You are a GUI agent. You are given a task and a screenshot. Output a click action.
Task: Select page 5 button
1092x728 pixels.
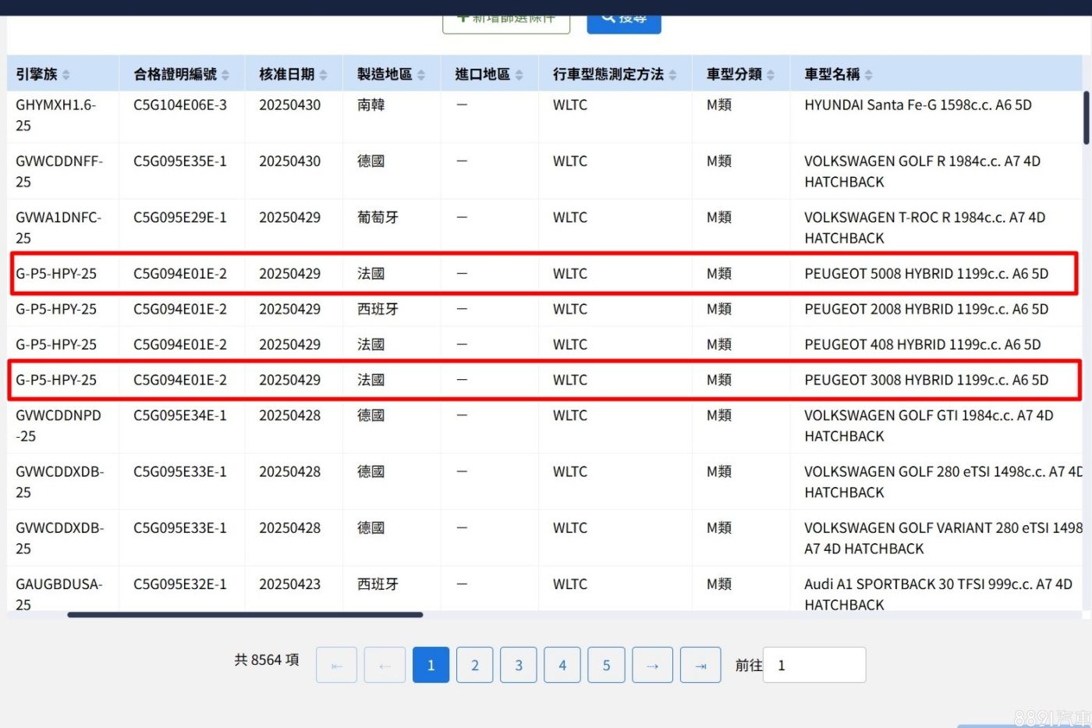point(606,665)
